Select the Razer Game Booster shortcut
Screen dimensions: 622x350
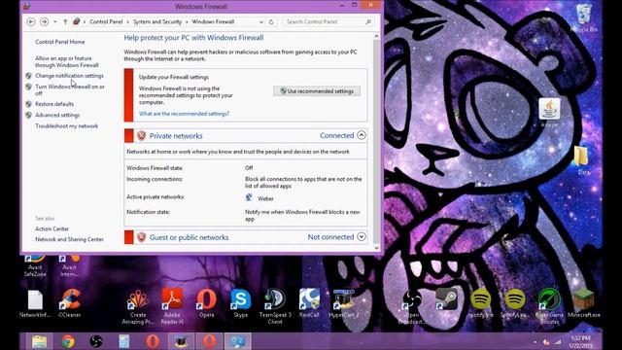pyautogui.click(x=549, y=306)
